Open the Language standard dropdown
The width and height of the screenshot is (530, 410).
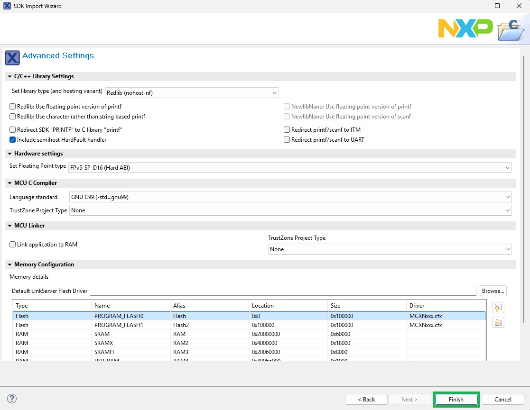coord(508,197)
